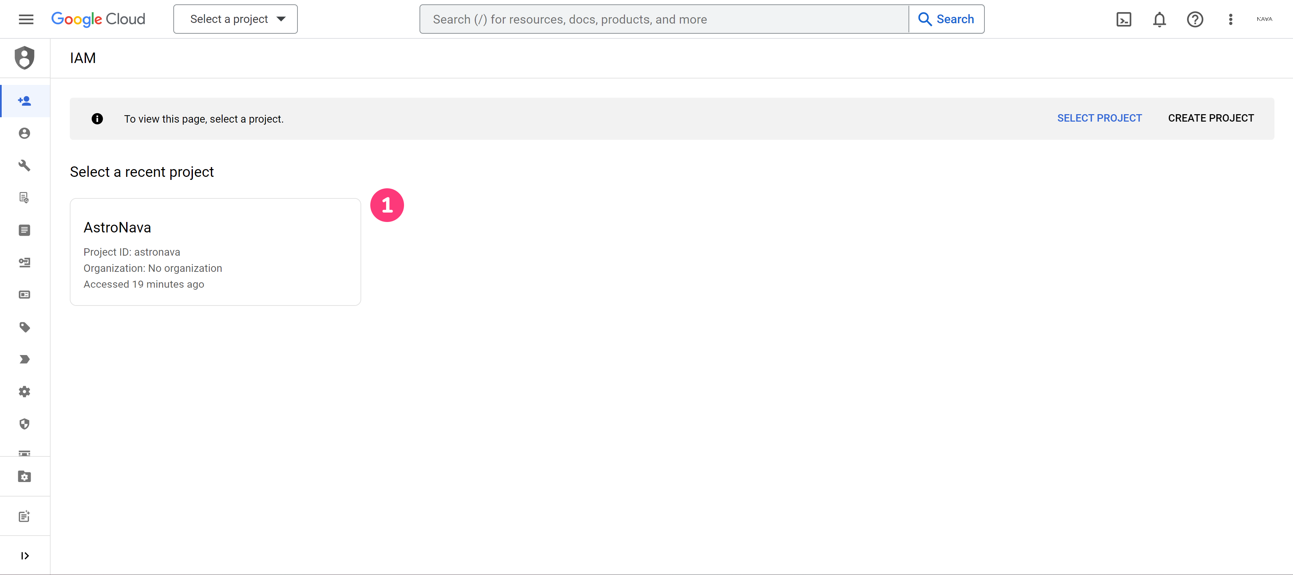Open the IAM & Admin shield icon
The image size is (1293, 575).
coord(25,58)
